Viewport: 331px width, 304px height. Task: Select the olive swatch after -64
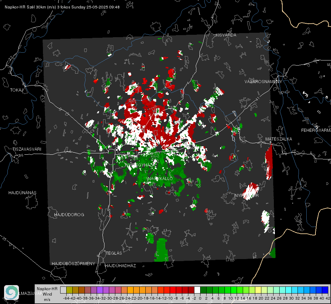(x=69, y=290)
